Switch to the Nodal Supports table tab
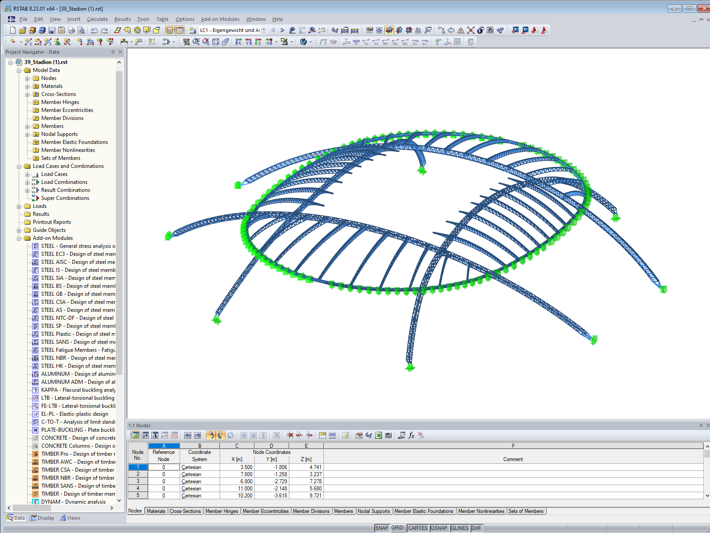Screen dimensions: 710x533 tap(374, 511)
